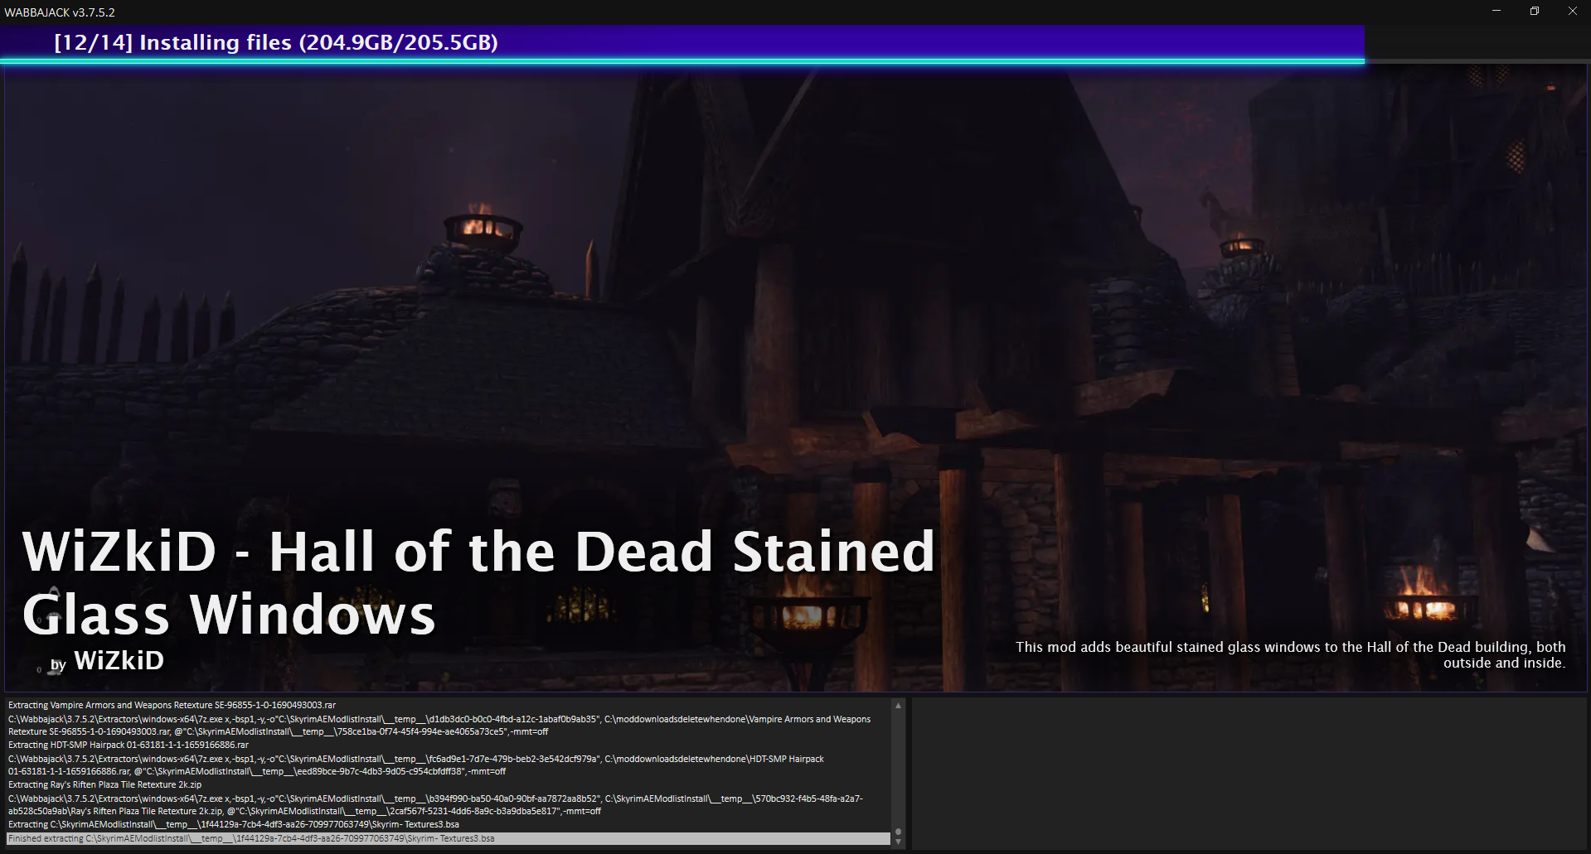The image size is (1591, 854).
Task: Open the Hall of the Dead Stained Glass Windows title
Action: (478, 582)
